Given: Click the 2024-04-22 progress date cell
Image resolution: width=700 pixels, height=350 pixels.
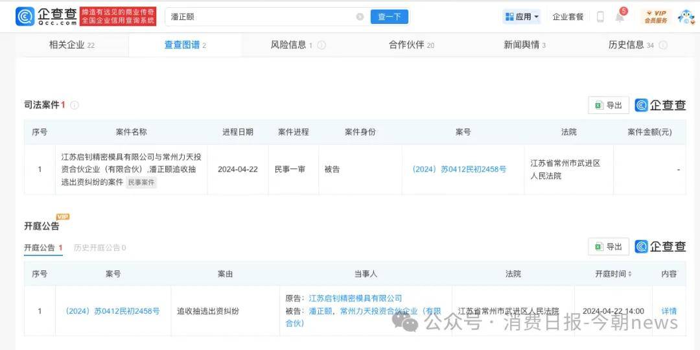Looking at the screenshot, I should click(237, 170).
